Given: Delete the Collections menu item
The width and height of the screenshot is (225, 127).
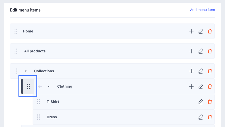Looking at the screenshot, I should (x=210, y=71).
